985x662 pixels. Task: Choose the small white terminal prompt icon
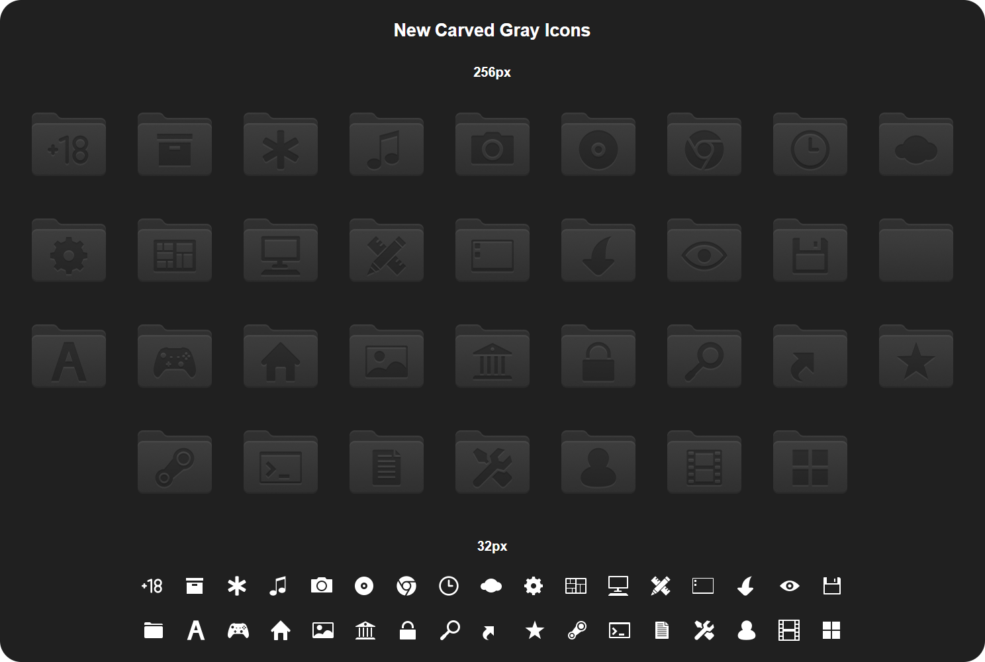[x=620, y=630]
